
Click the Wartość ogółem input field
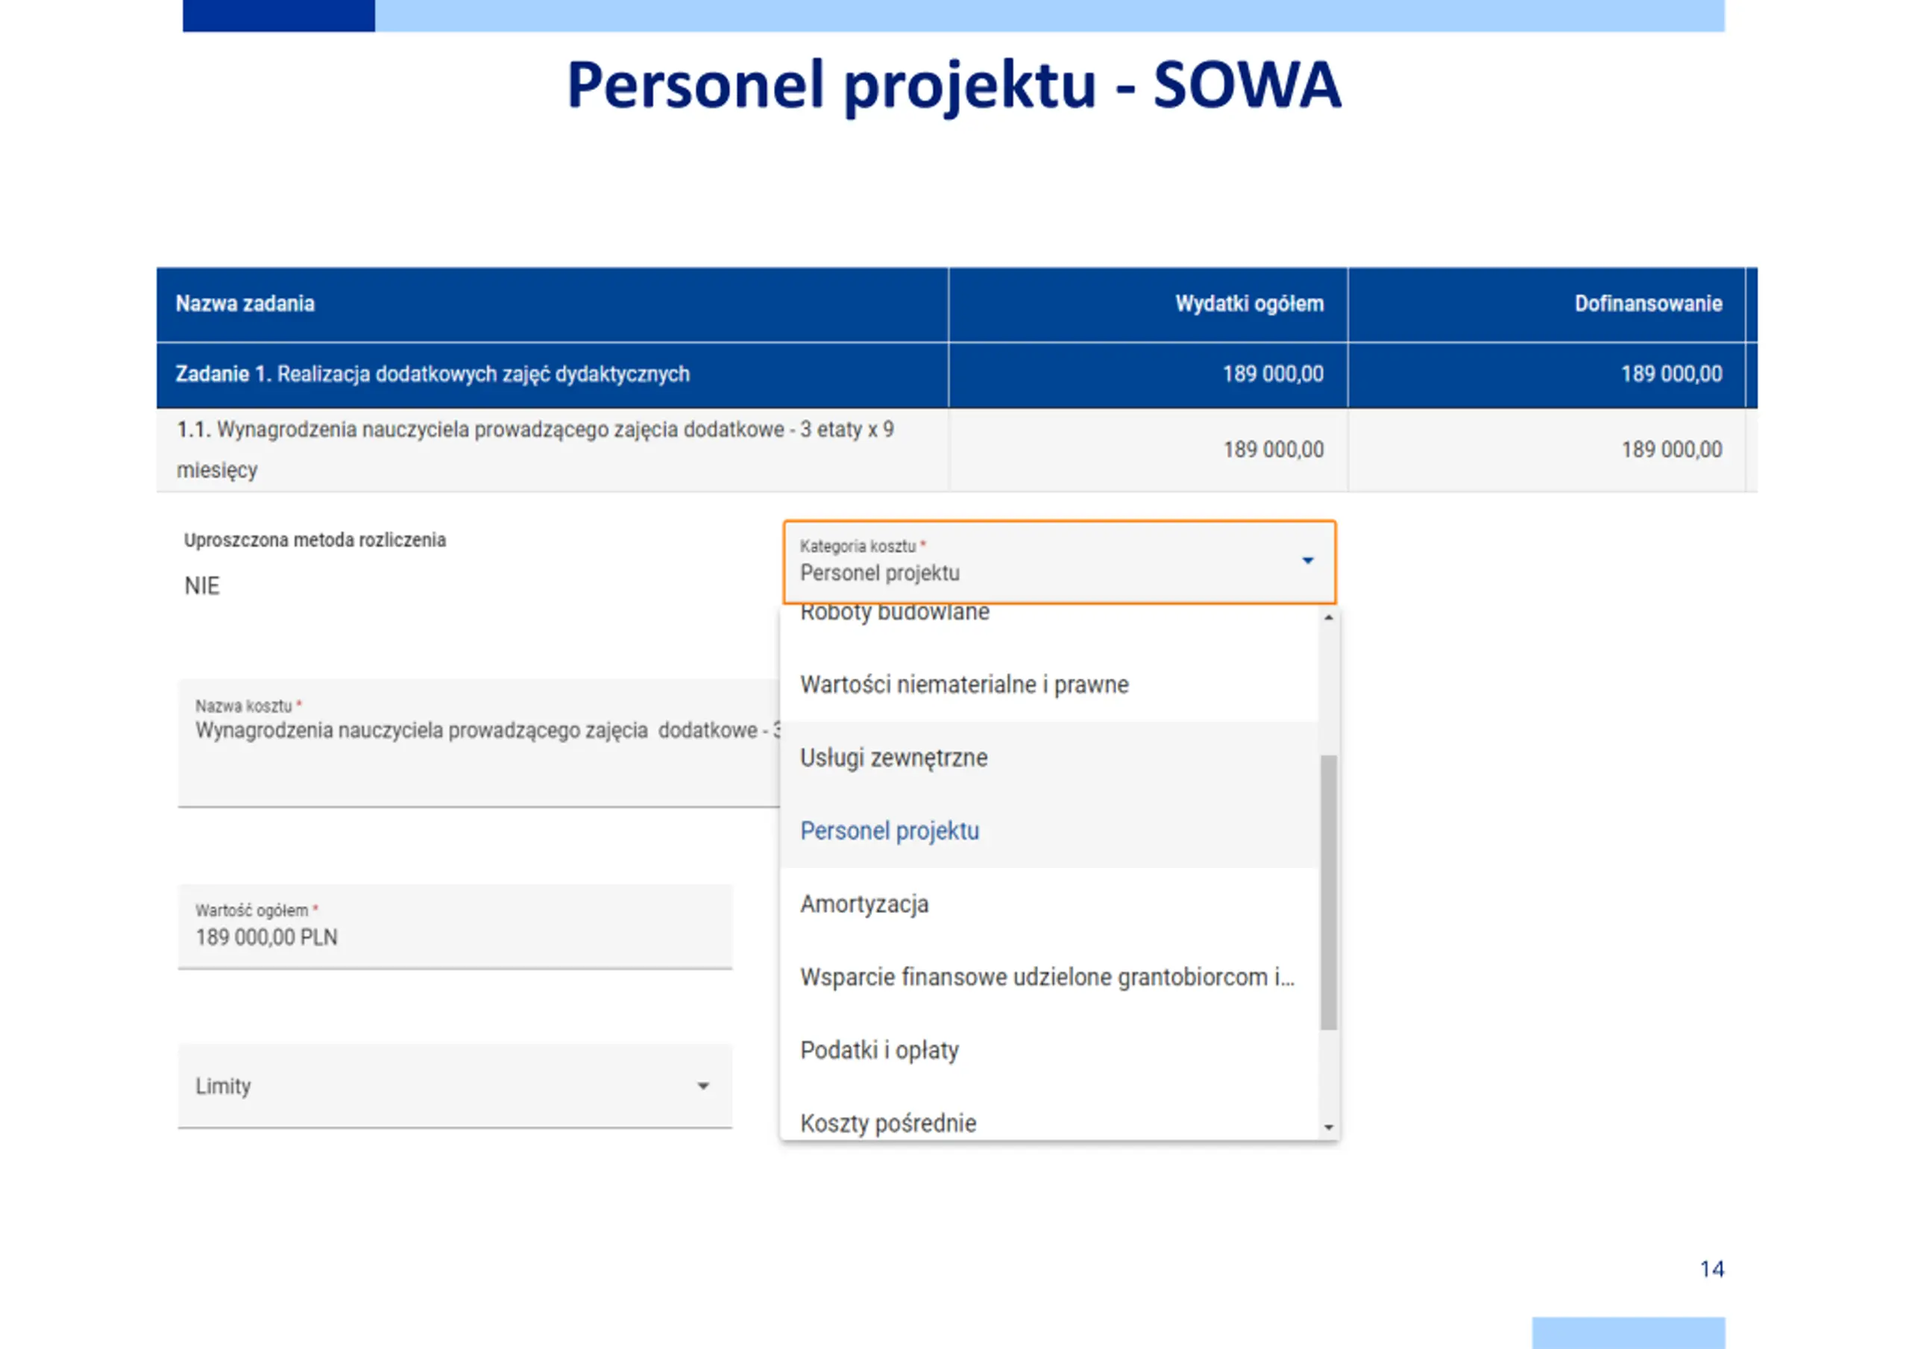click(455, 926)
